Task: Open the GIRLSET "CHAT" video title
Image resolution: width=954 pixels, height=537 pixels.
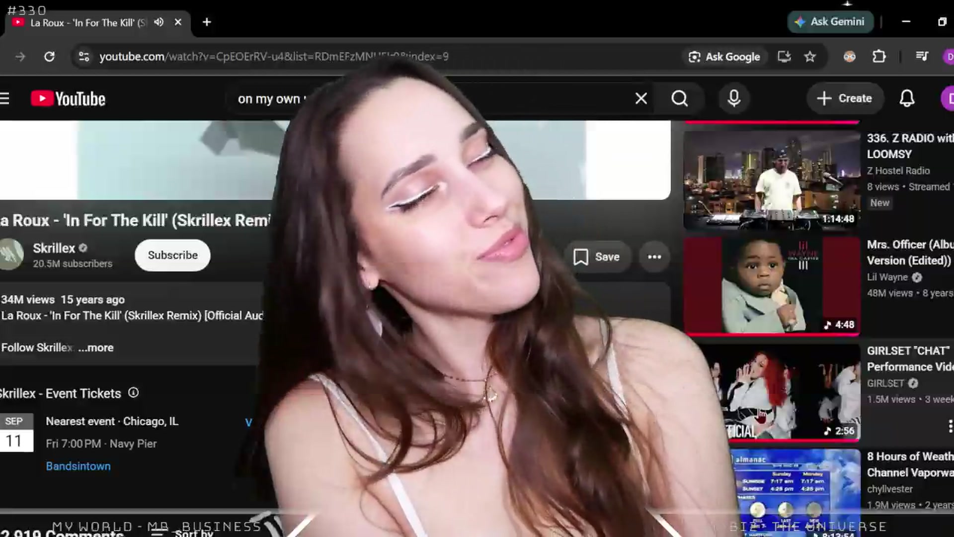Action: [910, 358]
